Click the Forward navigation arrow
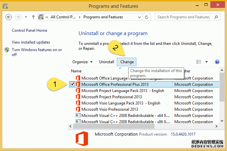This screenshot has width=227, height=151. tap(18, 17)
